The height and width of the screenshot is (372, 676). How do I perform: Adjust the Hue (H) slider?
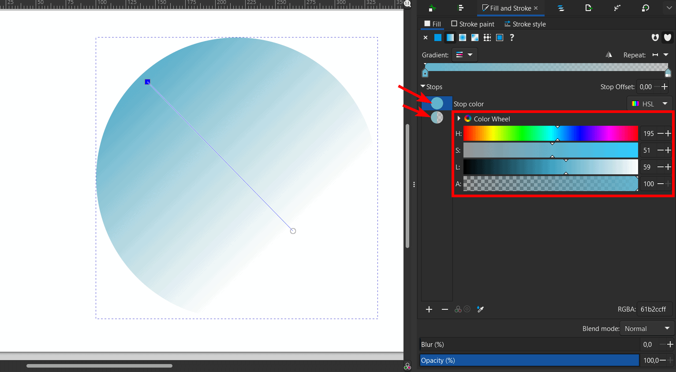(x=550, y=133)
